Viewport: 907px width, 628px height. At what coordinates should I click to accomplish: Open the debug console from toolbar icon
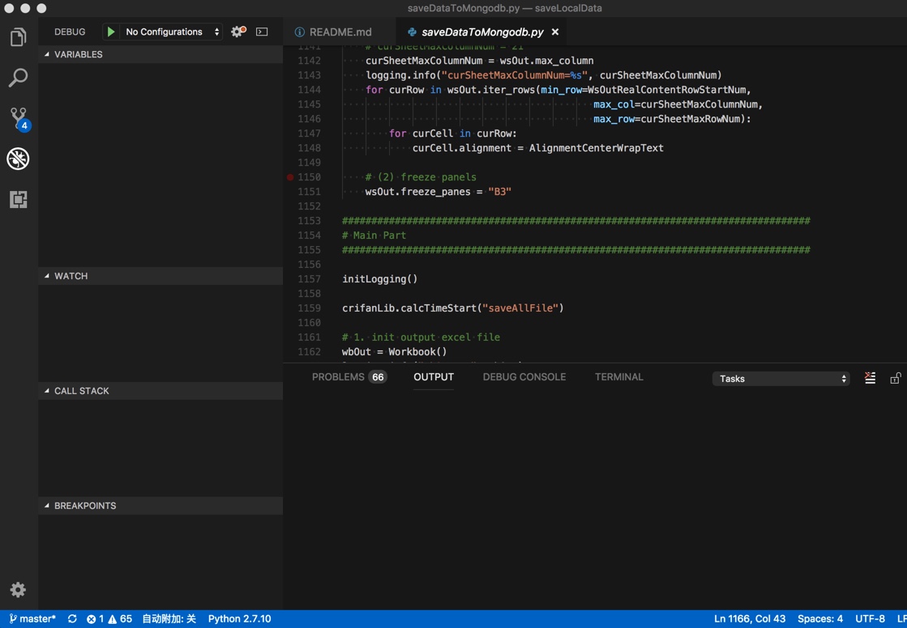click(262, 32)
